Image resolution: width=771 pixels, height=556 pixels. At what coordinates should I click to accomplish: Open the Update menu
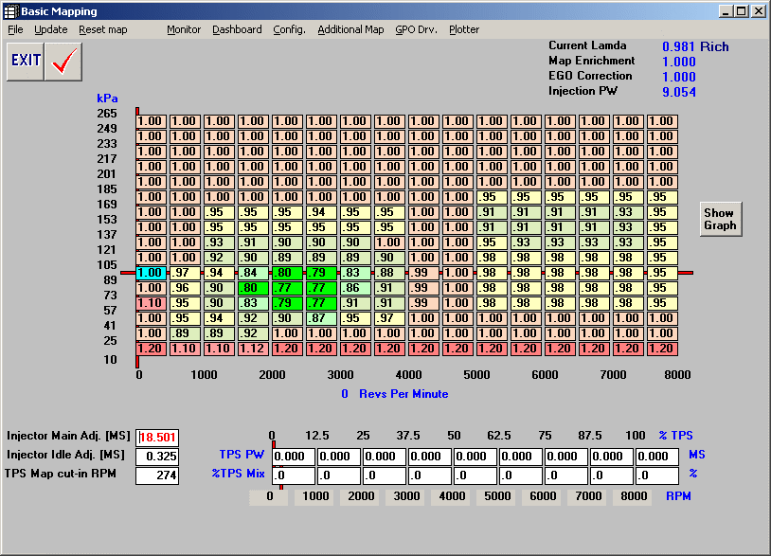50,29
